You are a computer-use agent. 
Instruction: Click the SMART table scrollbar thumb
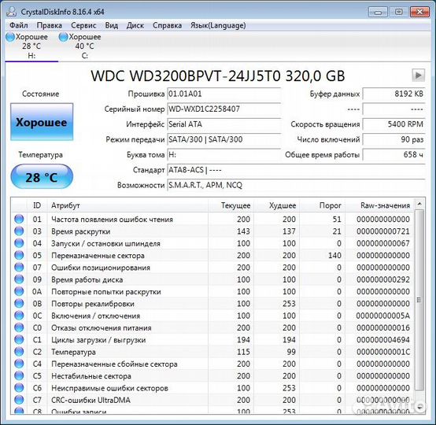(419, 300)
